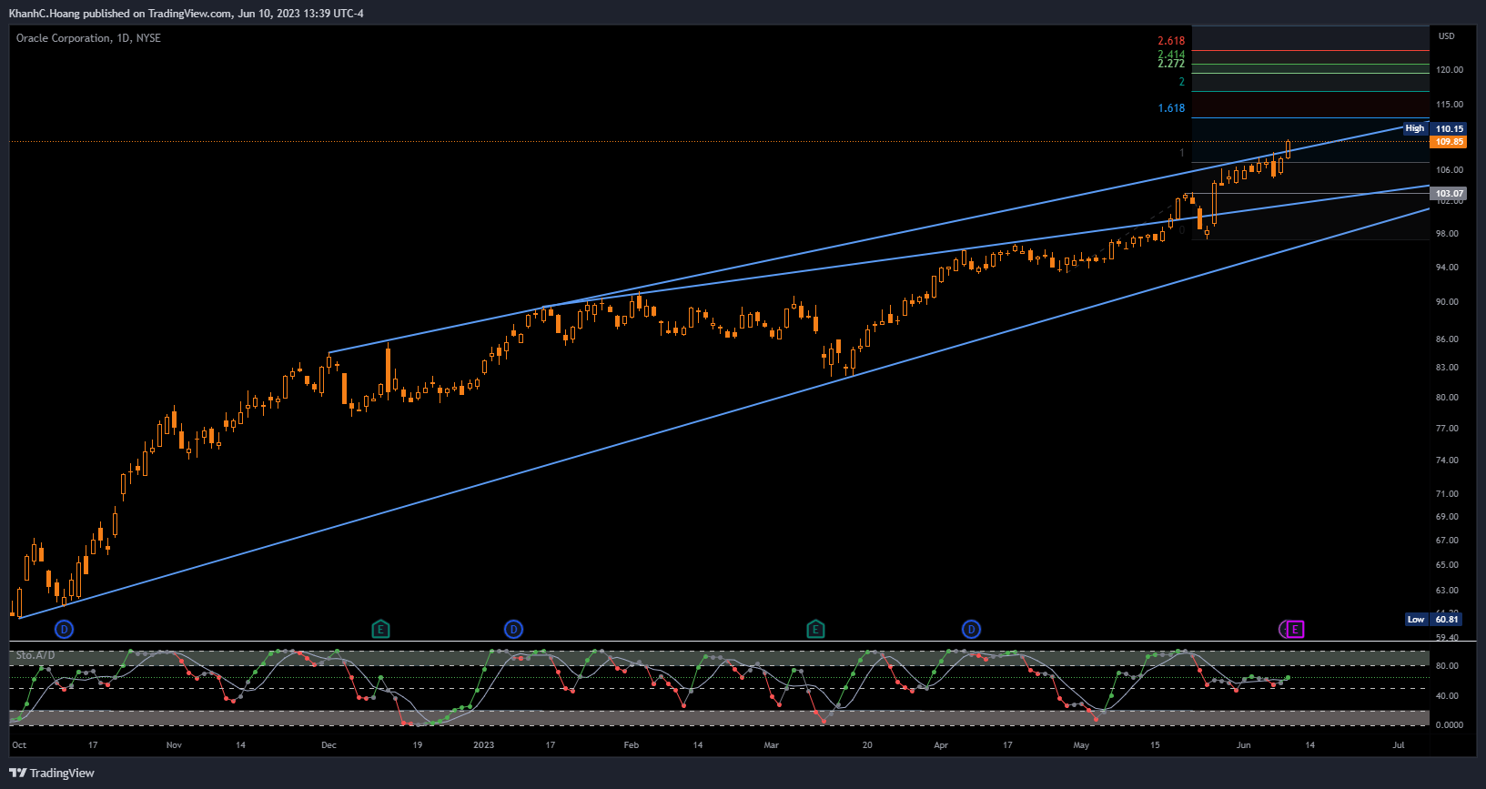Viewport: 1486px width, 789px height.
Task: Click the High 110.15 price label
Action: coord(1433,128)
